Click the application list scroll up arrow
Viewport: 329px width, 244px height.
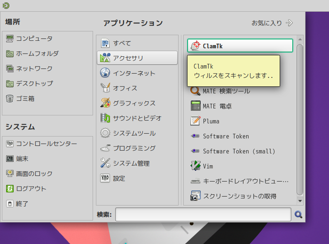click(x=300, y=39)
